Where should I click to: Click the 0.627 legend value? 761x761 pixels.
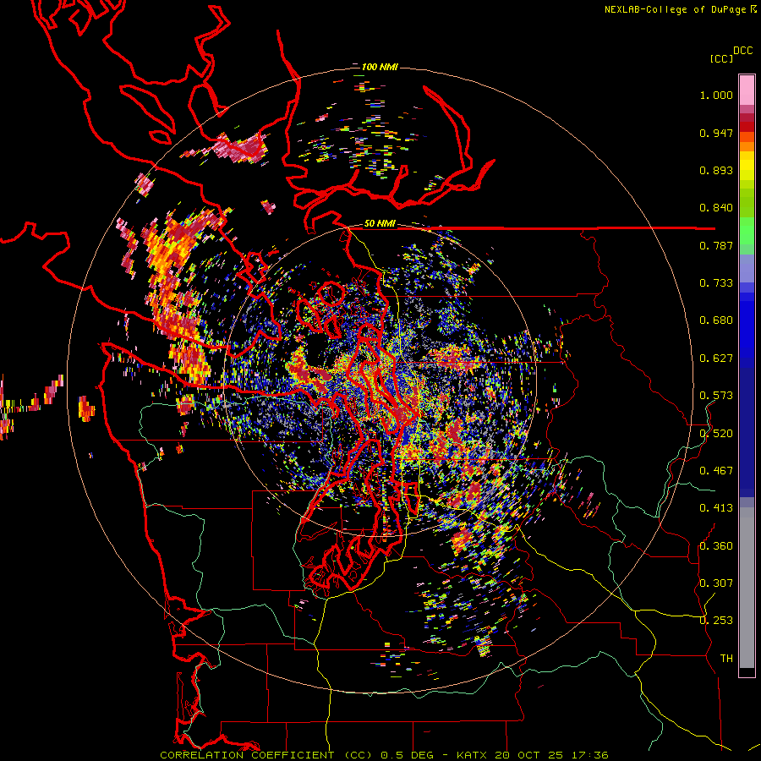coord(716,359)
